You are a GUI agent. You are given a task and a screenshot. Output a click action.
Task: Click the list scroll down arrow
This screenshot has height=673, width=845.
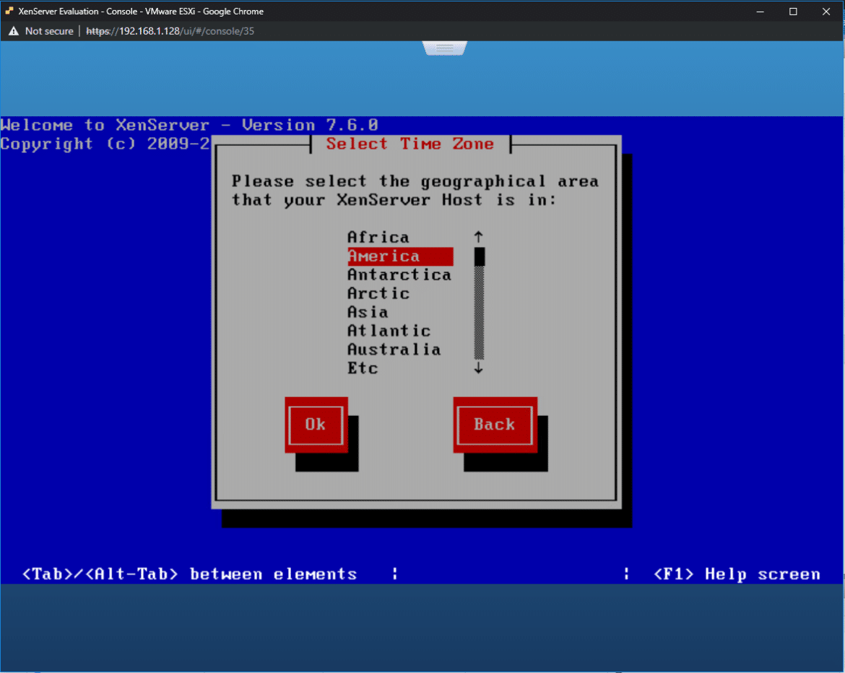point(479,368)
